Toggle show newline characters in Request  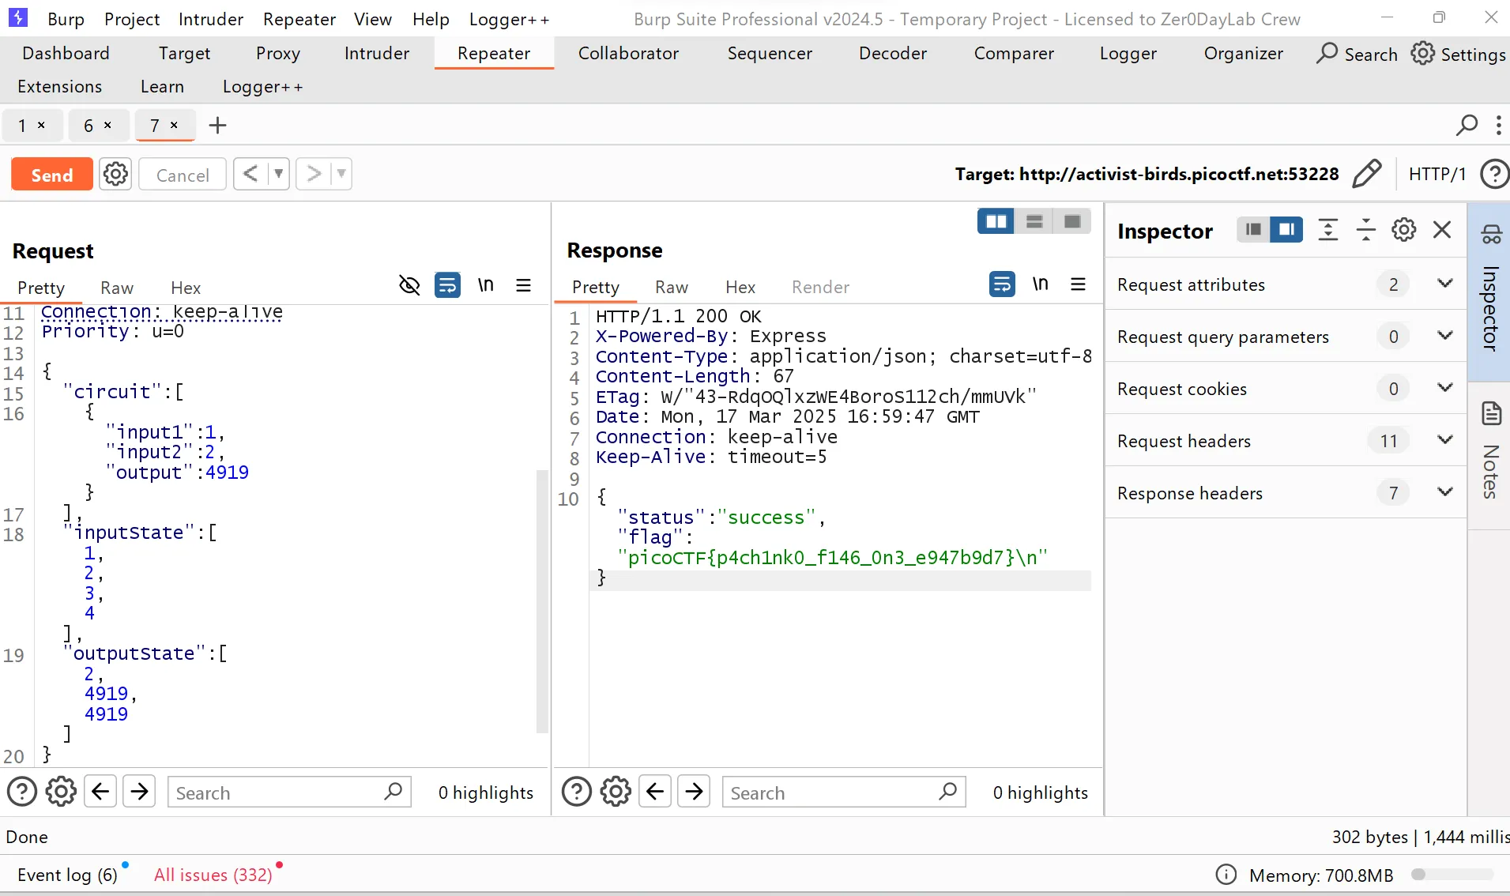click(485, 285)
